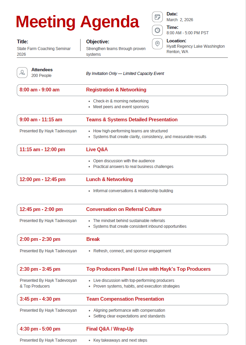Viewport: 246px width, 345px height.
Task: Click the 12:45 pm - 2:00 pm time slot
Action: click(x=41, y=209)
